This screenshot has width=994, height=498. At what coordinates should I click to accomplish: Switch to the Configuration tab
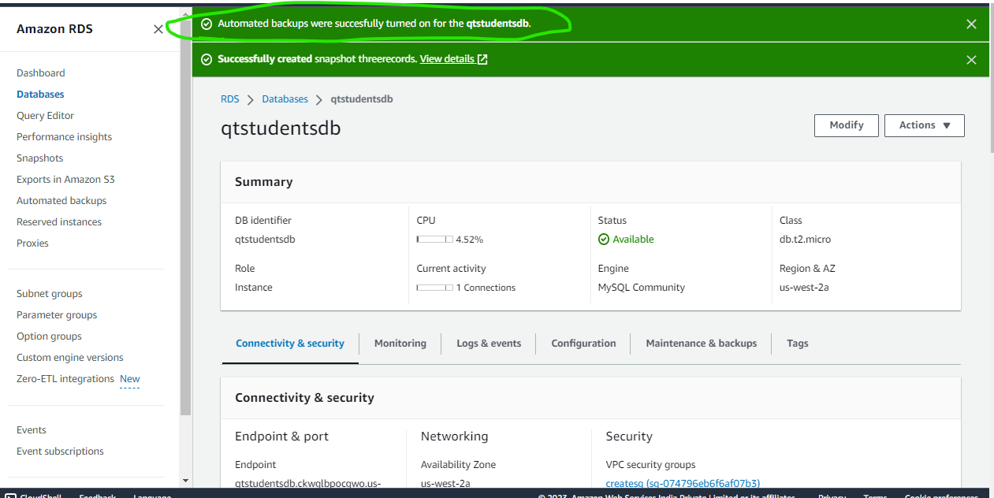583,344
